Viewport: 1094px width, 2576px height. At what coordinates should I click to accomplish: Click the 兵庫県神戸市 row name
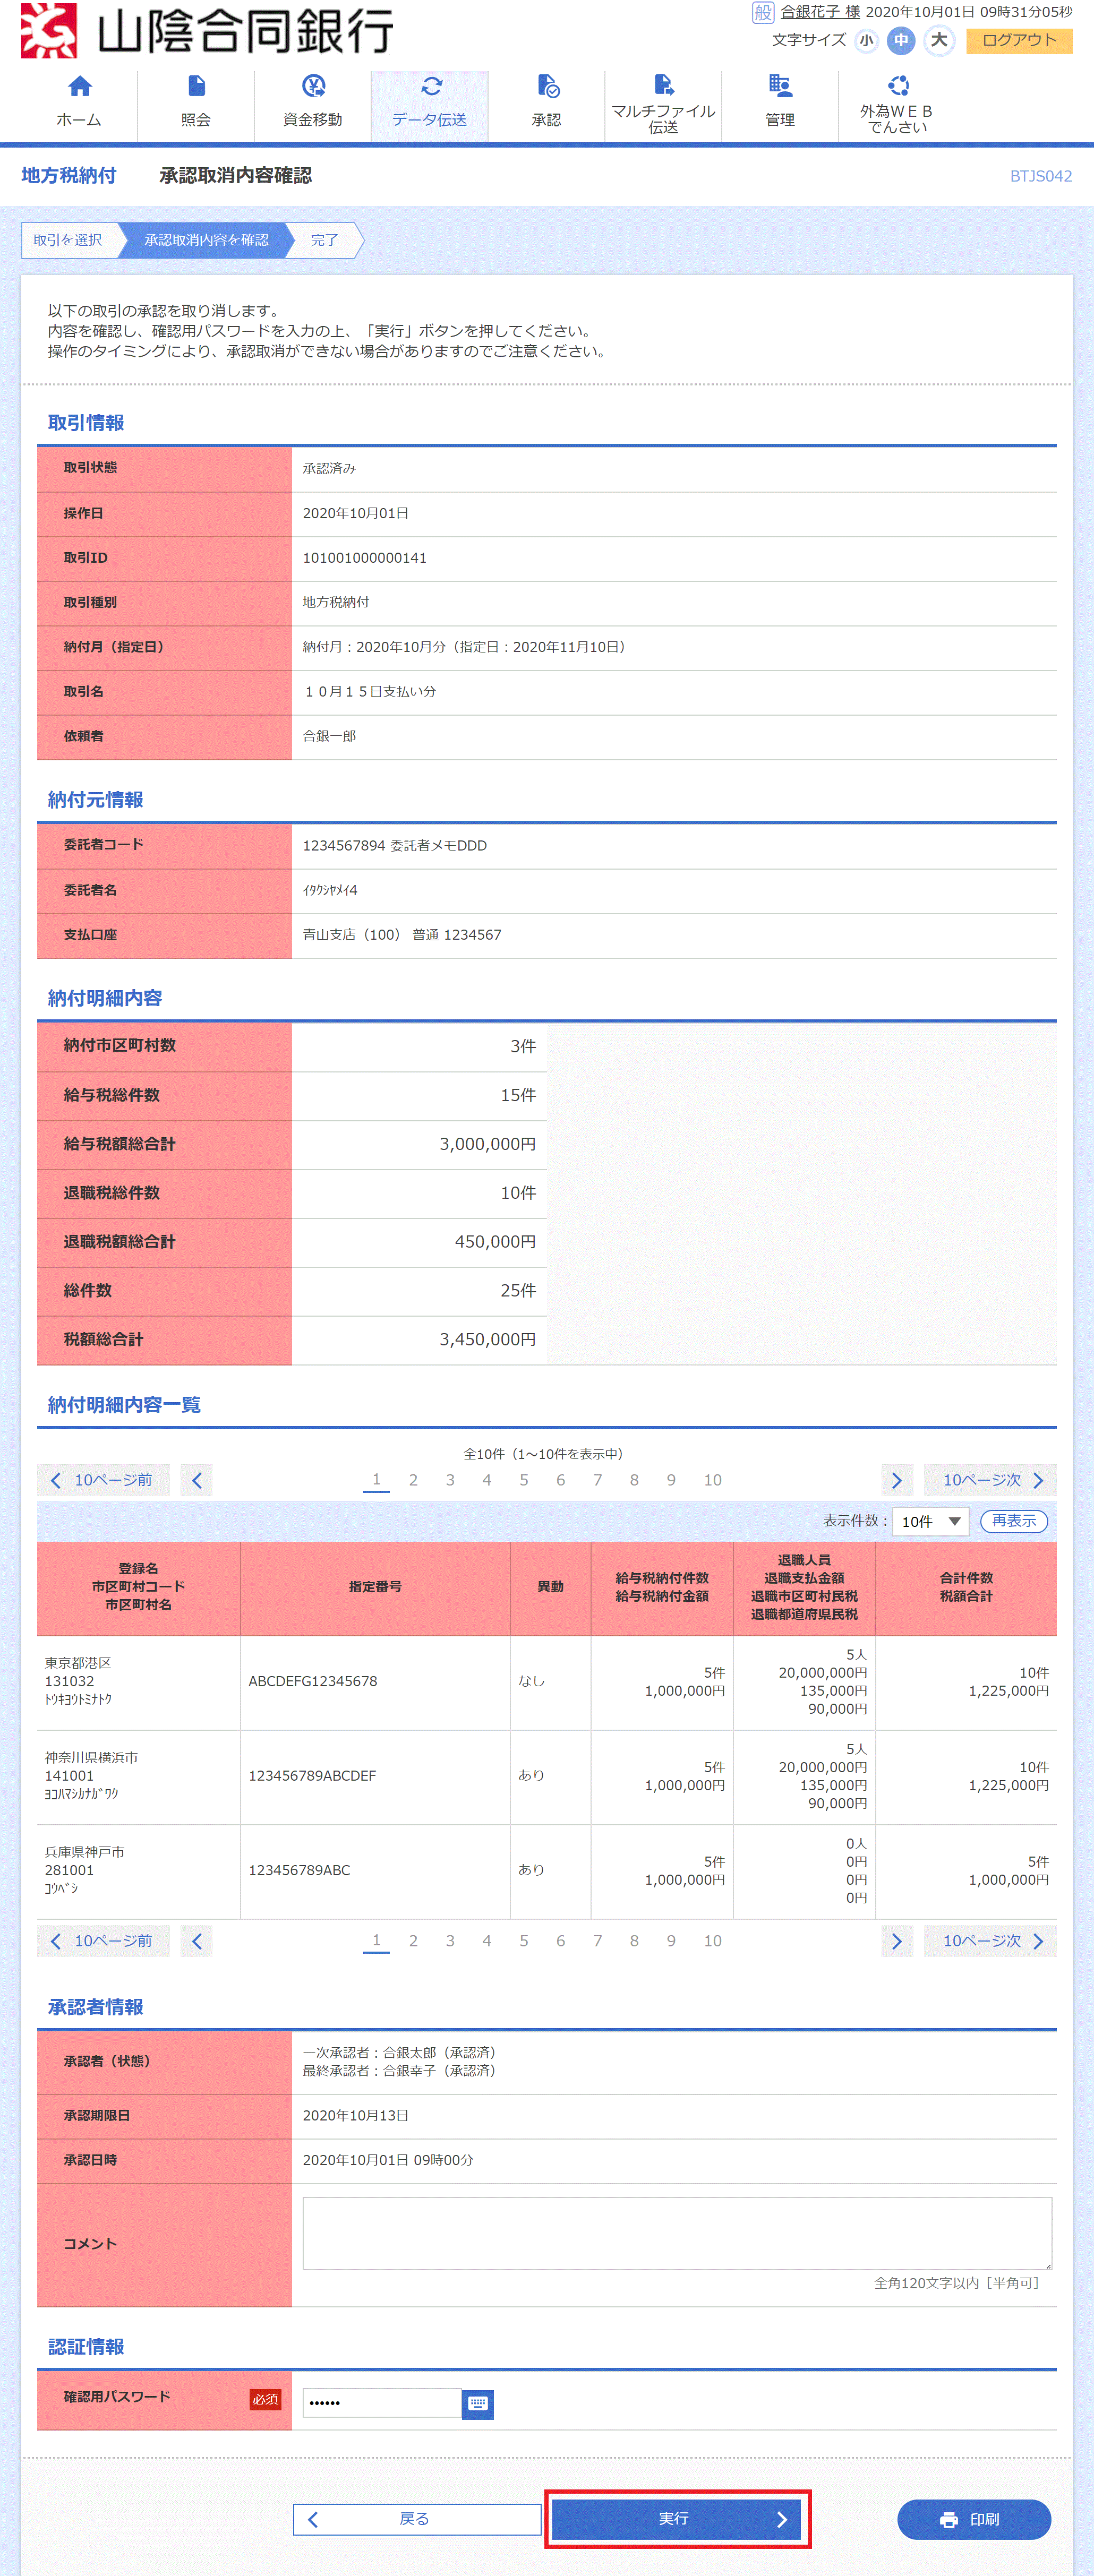[x=85, y=1852]
